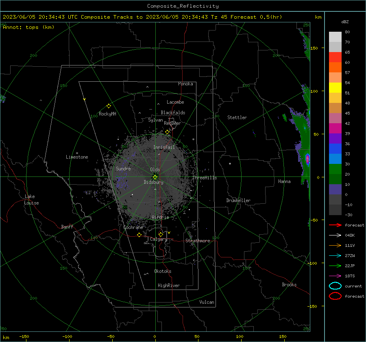Pick the purple dBZ swatch below magenta
This screenshot has width=366, height=342.
coord(335,138)
